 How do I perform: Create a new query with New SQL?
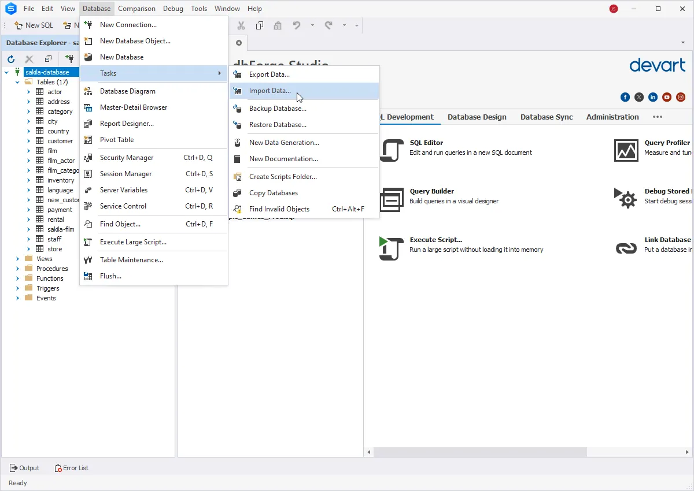33,25
